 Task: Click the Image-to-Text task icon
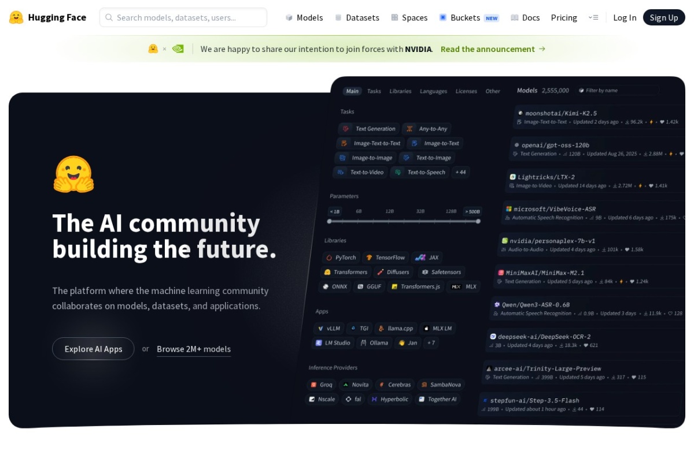(x=415, y=143)
